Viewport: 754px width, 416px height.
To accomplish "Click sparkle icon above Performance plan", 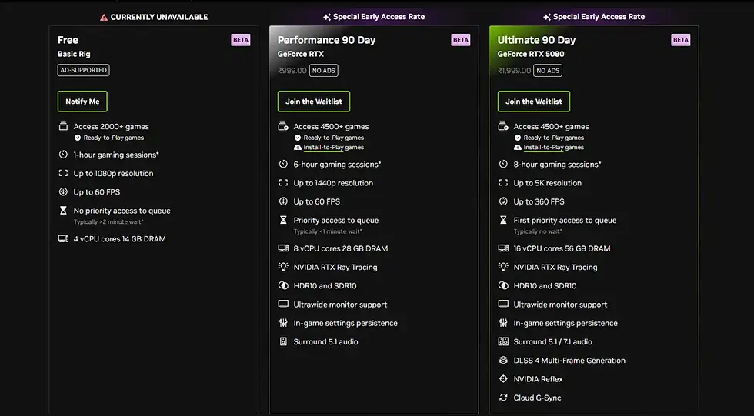I will (x=327, y=17).
